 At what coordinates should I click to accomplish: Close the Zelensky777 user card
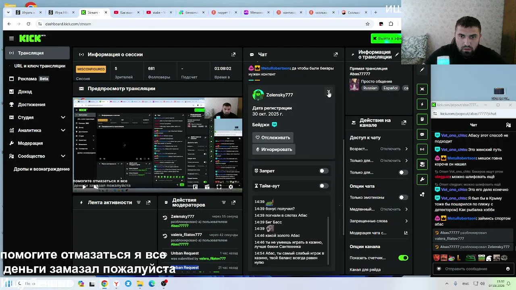329,92
